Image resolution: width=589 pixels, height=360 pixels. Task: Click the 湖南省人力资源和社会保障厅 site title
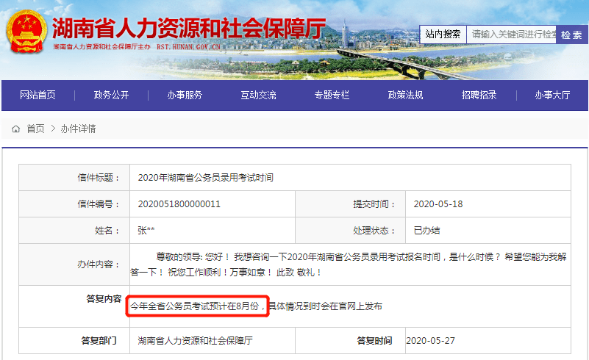[x=189, y=28]
